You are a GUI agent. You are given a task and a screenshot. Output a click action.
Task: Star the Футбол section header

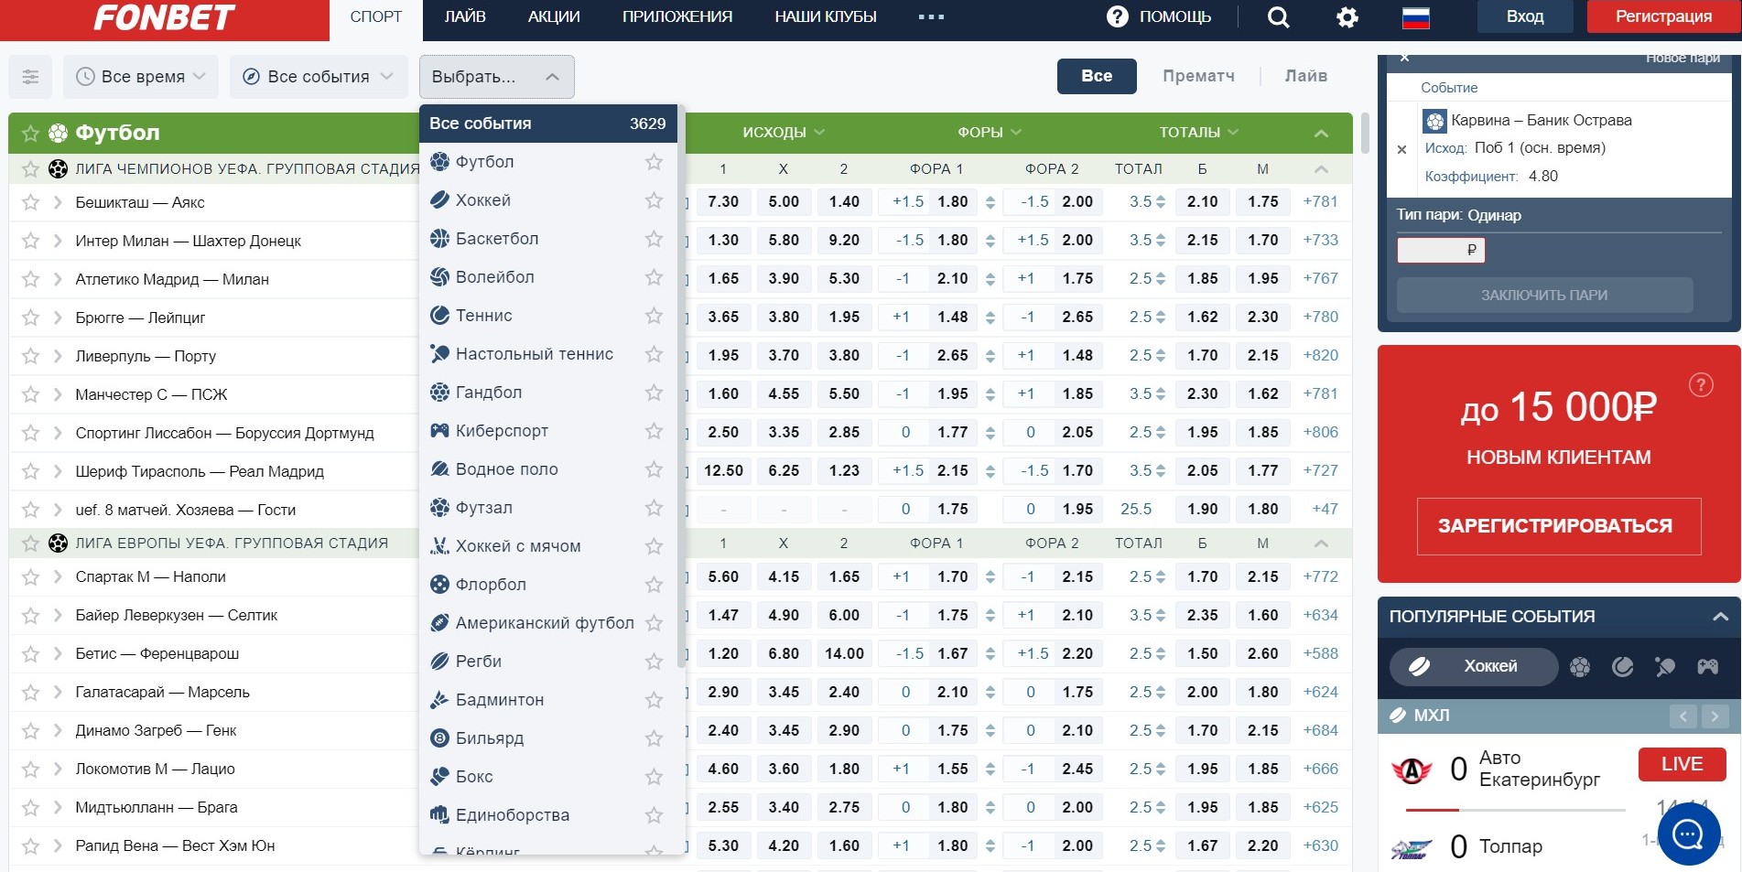[30, 134]
